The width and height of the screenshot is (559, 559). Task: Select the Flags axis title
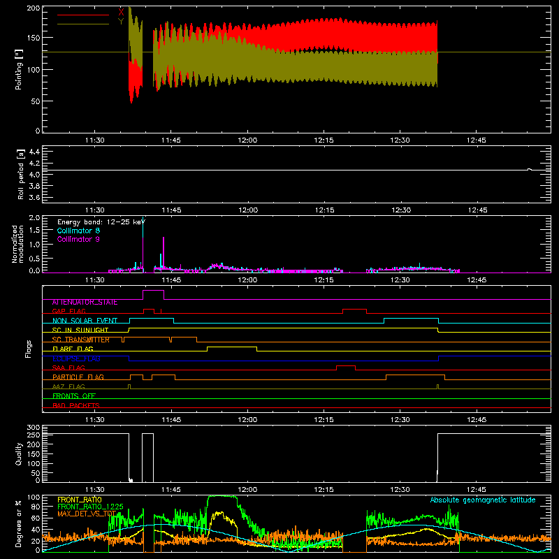tap(29, 349)
